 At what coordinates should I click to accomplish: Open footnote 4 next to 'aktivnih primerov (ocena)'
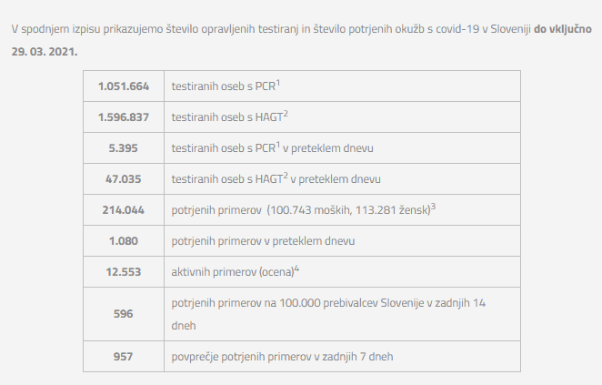pos(297,268)
